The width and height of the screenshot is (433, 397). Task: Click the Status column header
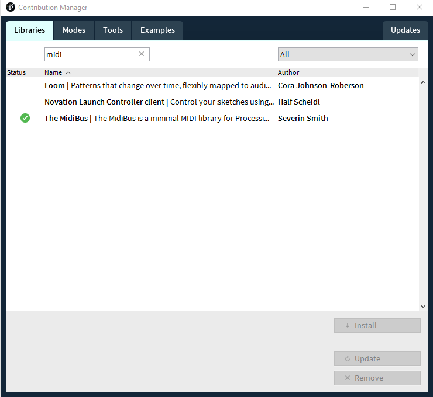16,72
